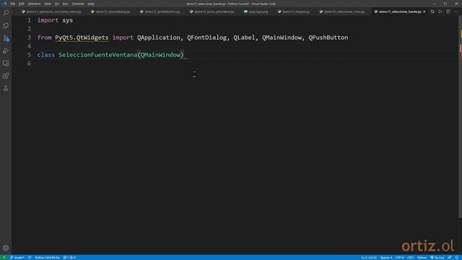Open the Edit menu
This screenshot has height=260, width=462.
[x=21, y=4]
